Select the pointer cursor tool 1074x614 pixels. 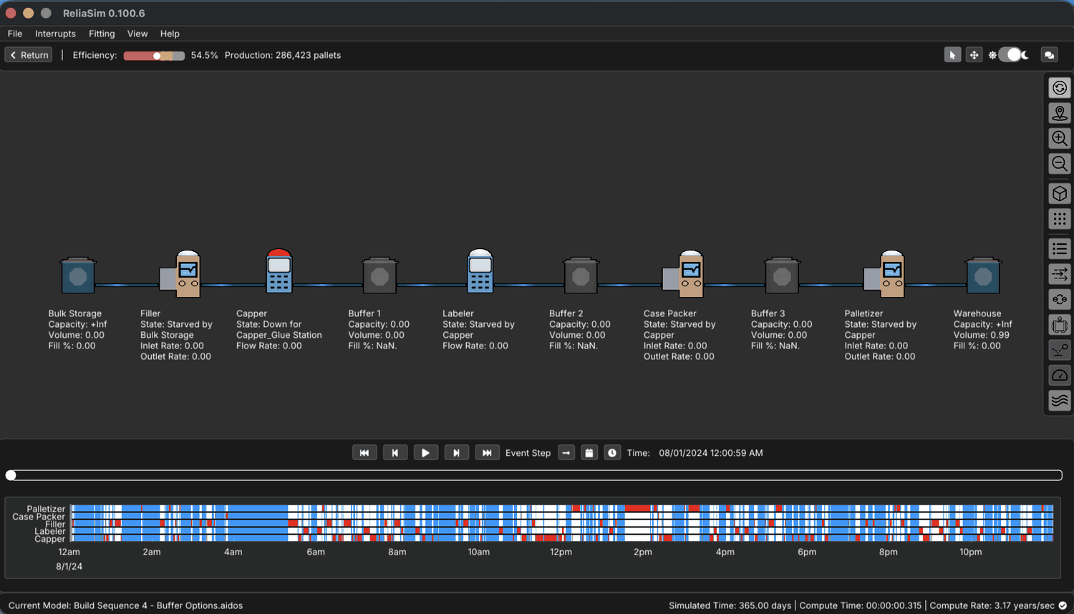(952, 55)
